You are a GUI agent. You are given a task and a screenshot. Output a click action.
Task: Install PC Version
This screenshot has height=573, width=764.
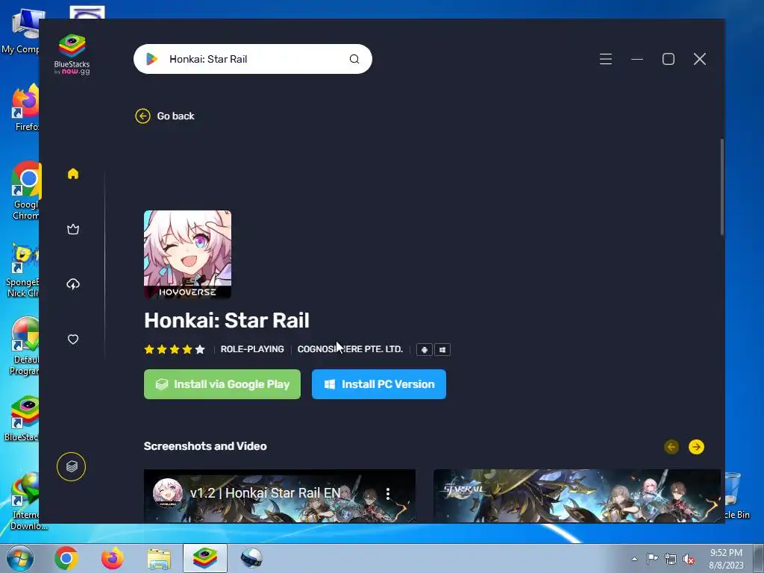tap(379, 384)
